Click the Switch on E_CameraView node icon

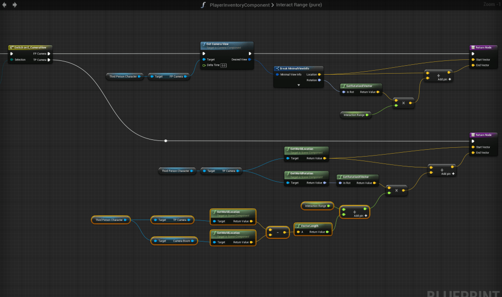[12, 48]
